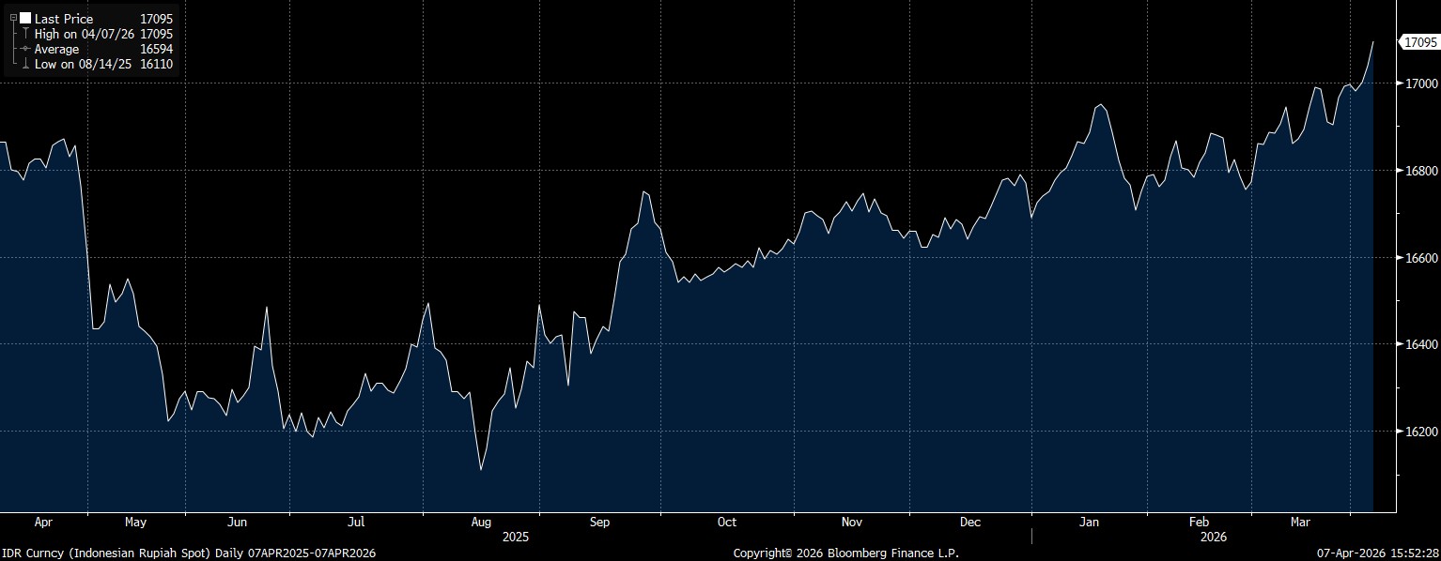Click the 16400 level on price axis
The width and height of the screenshot is (1441, 561).
(x=1420, y=345)
